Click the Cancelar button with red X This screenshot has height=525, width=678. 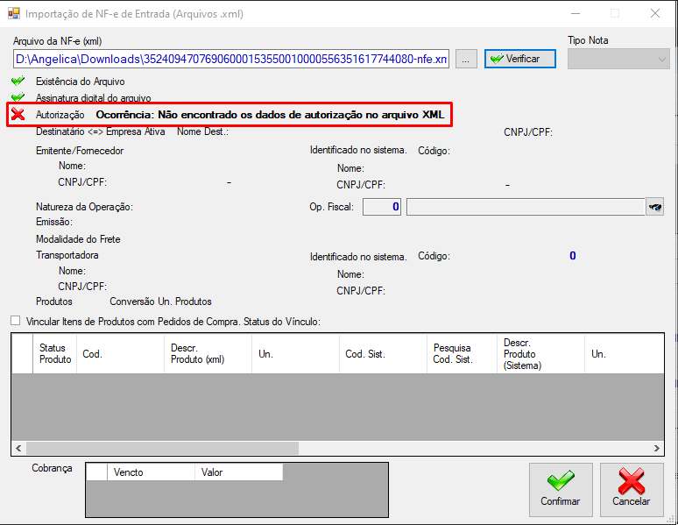(x=632, y=490)
